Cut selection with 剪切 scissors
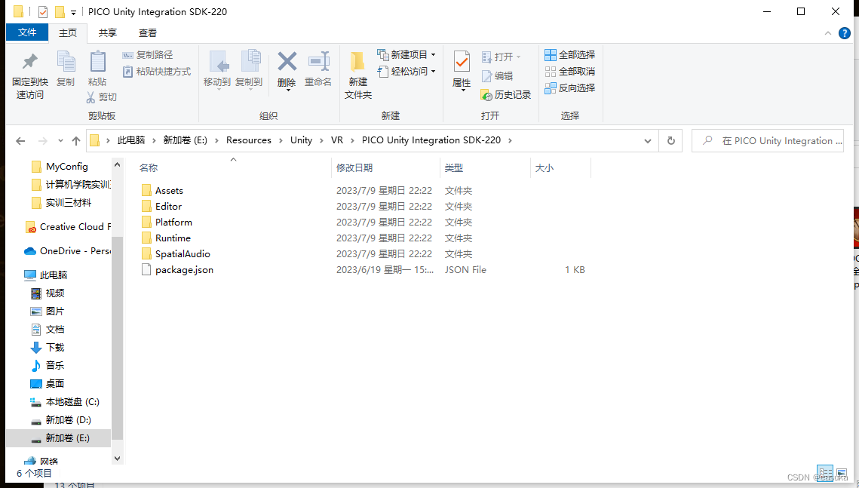The height and width of the screenshot is (488, 859). (x=102, y=97)
